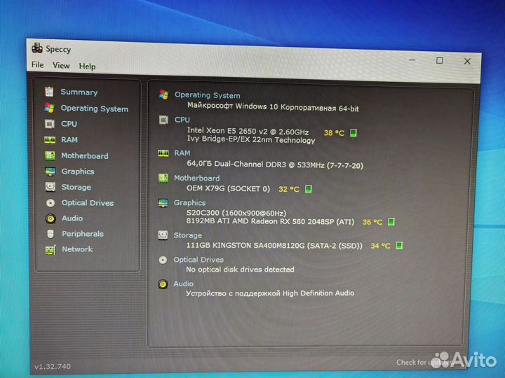
Task: Click the v1.32.740 version label
Action: (x=53, y=366)
